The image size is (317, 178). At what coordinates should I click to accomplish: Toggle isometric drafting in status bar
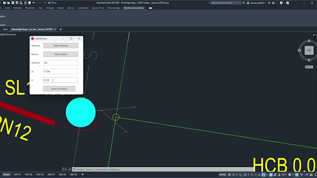click(x=252, y=175)
